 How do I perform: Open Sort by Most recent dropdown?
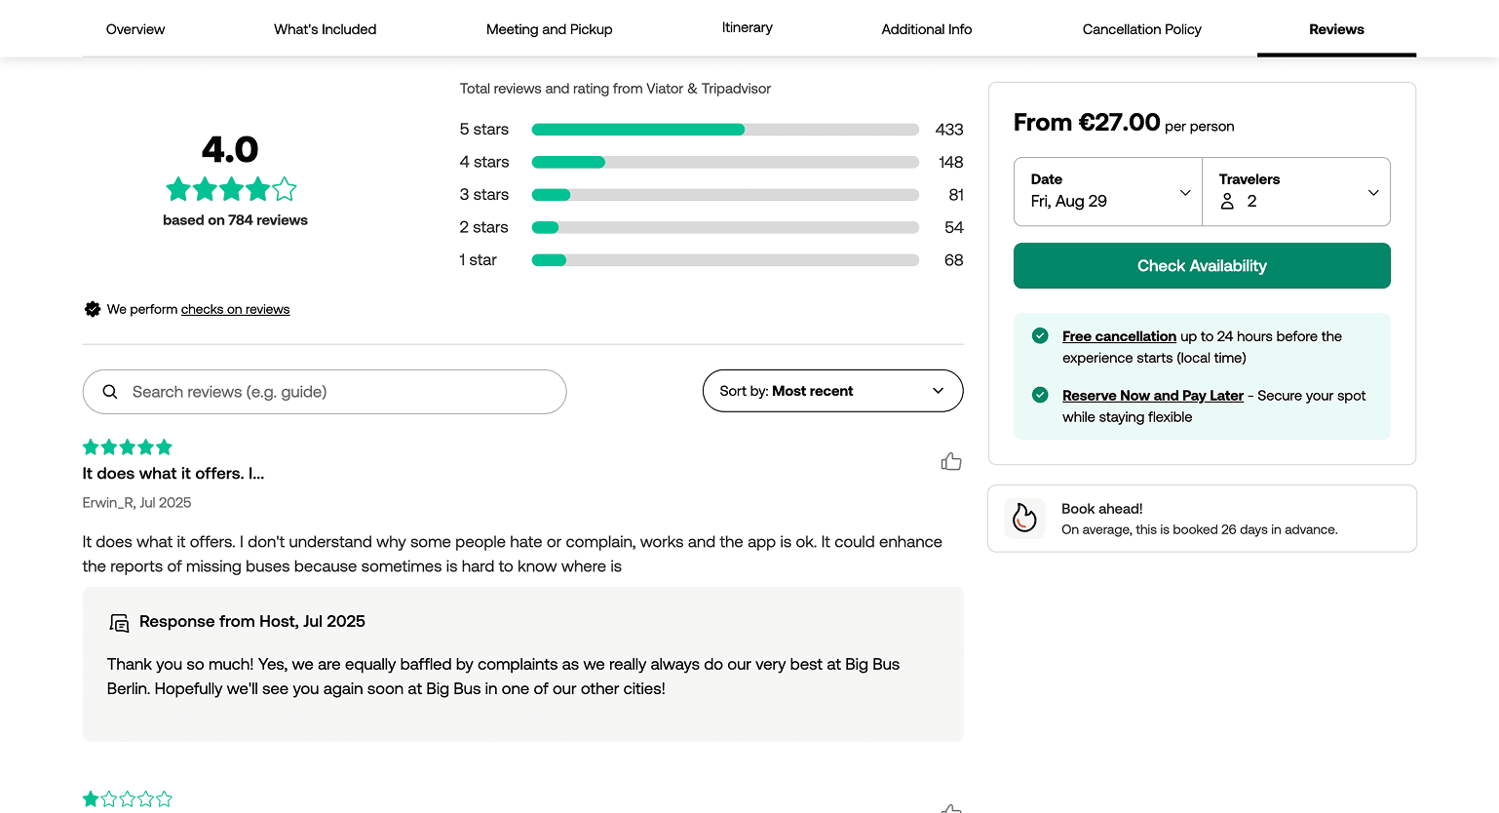[832, 391]
